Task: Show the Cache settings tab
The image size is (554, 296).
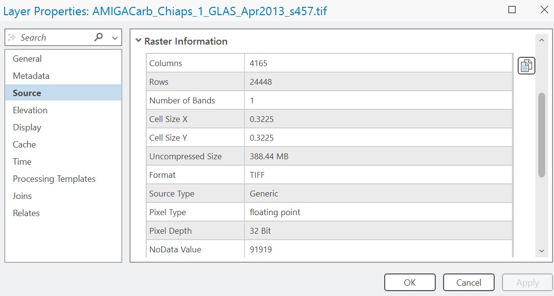Action: click(x=24, y=145)
